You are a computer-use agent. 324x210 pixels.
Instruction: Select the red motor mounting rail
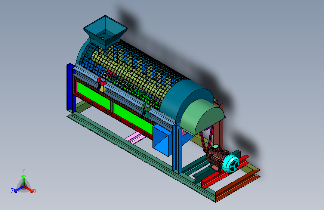pos(225,172)
